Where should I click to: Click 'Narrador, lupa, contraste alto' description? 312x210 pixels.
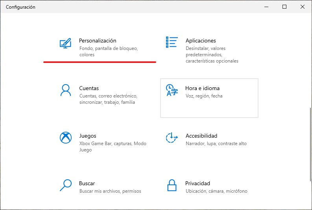coord(216,144)
